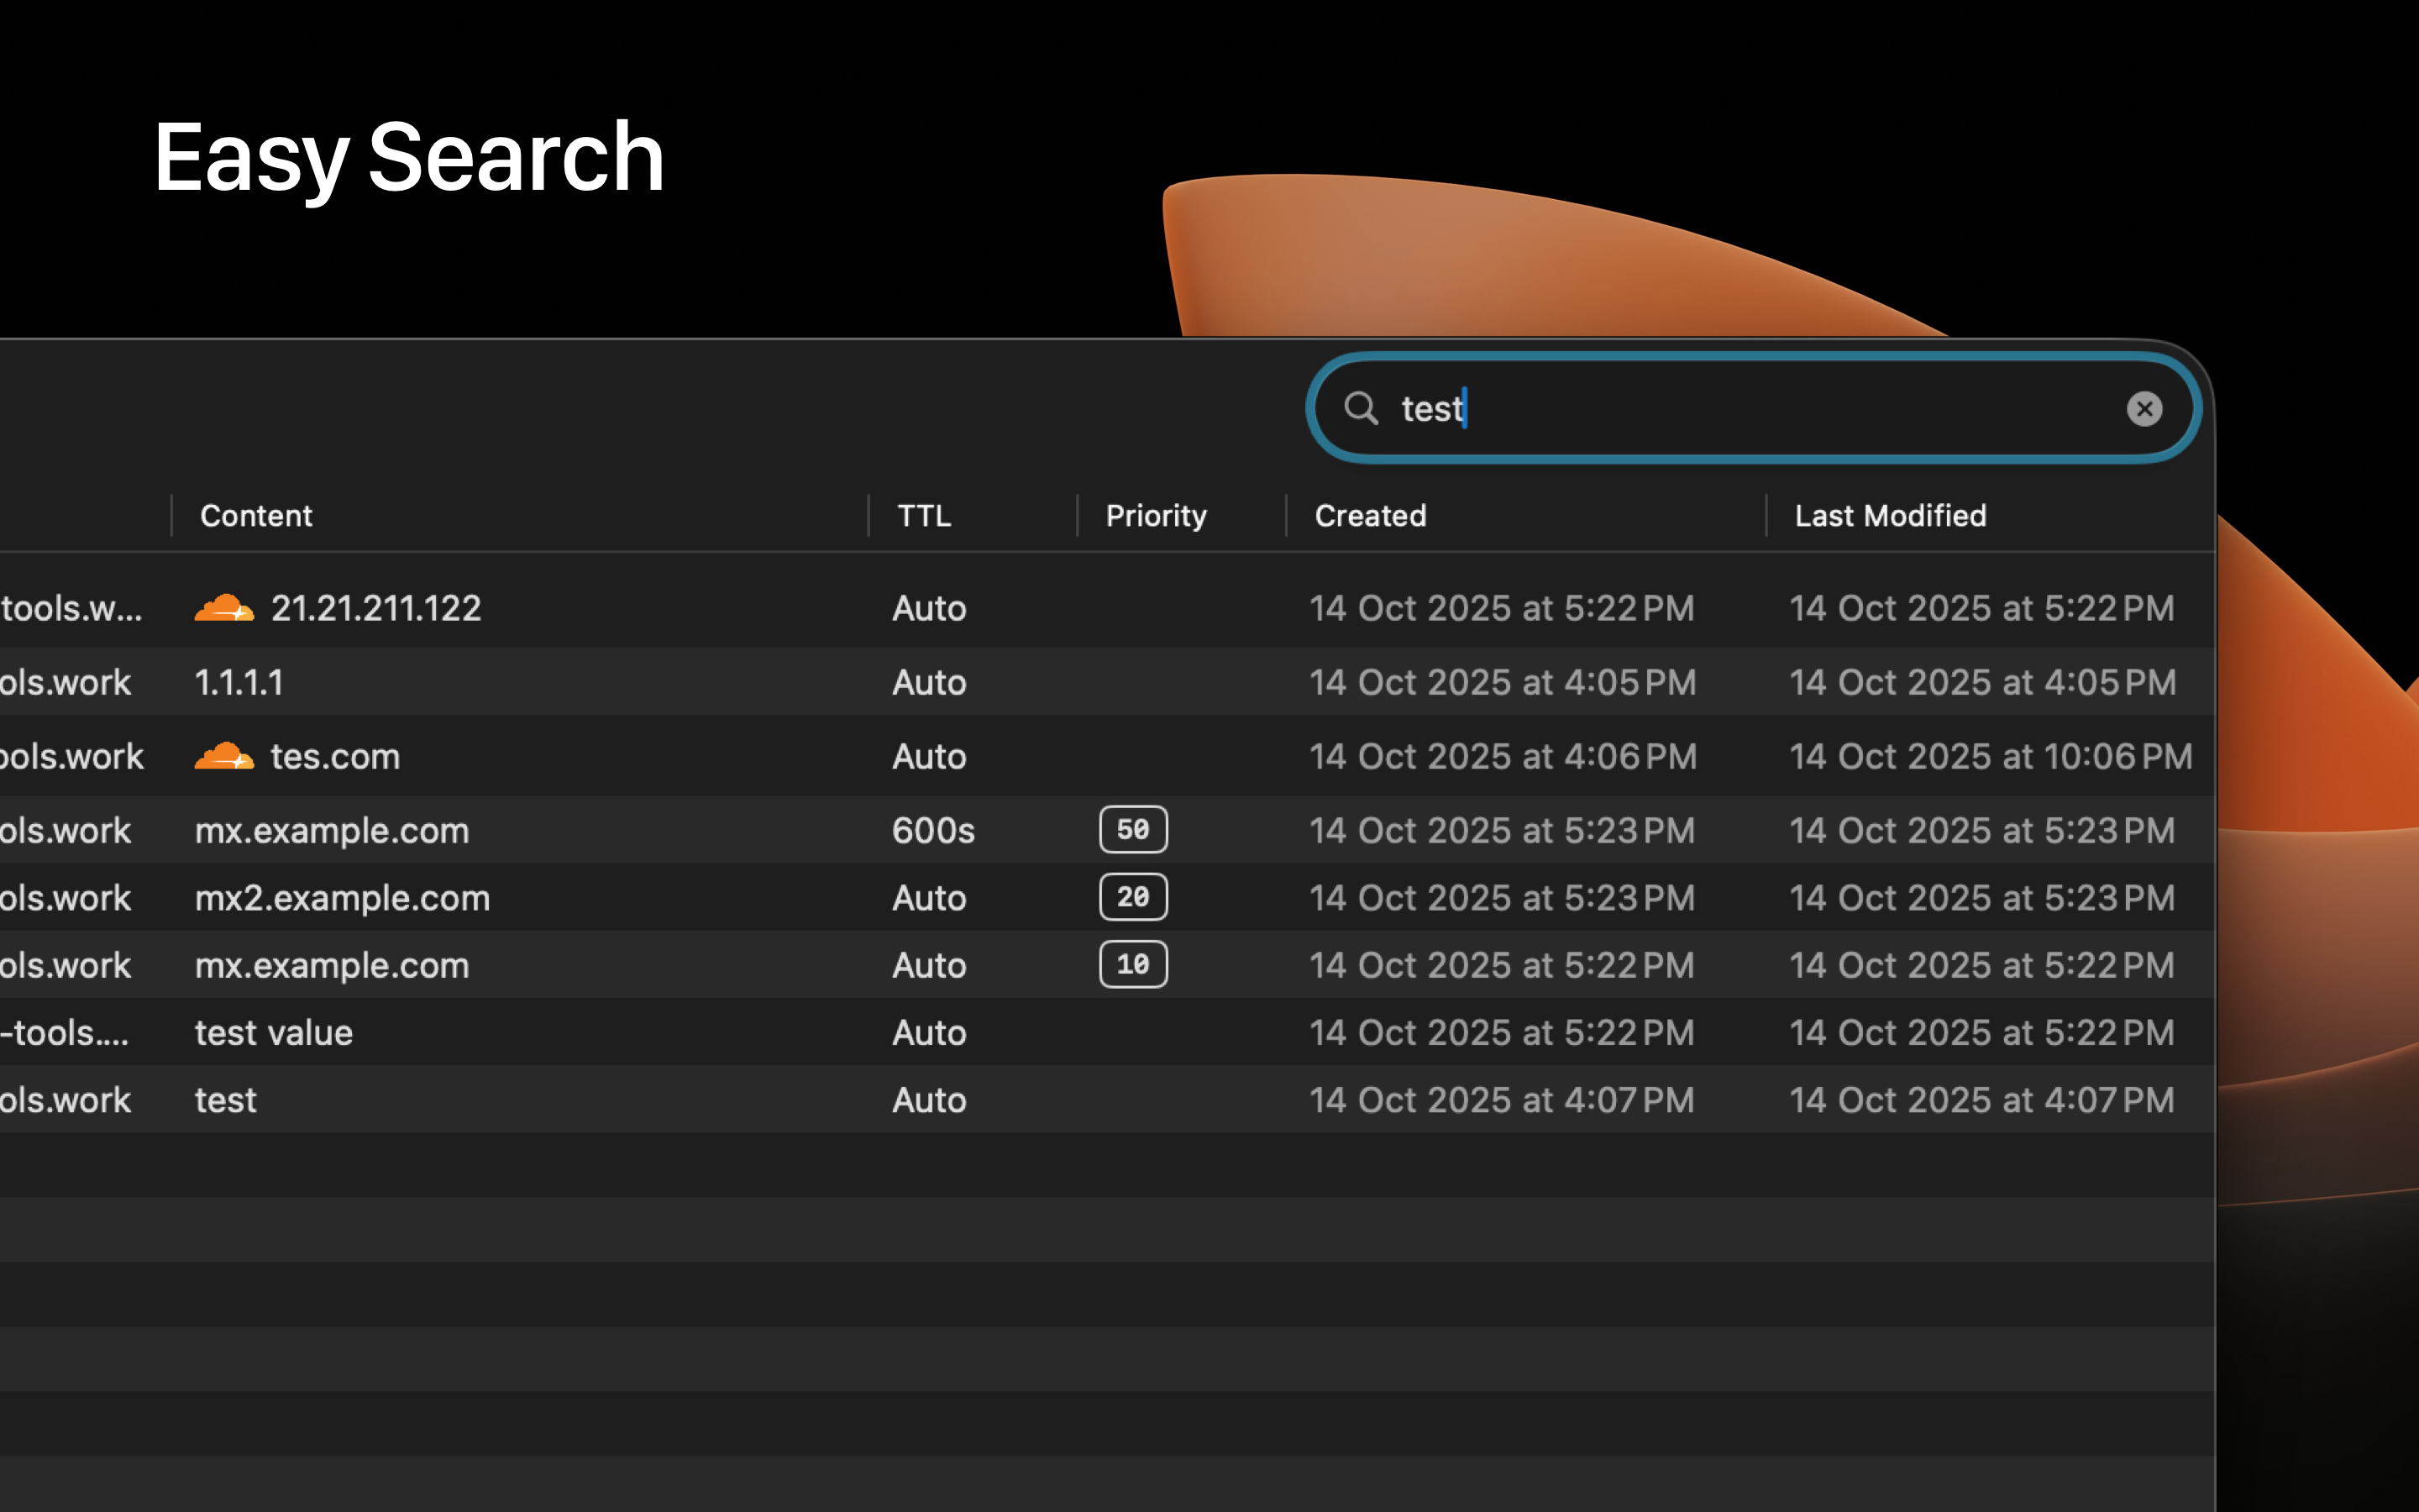Click Created date in 21.21.211.122 row
Image resolution: width=2419 pixels, height=1512 pixels.
pos(1503,608)
